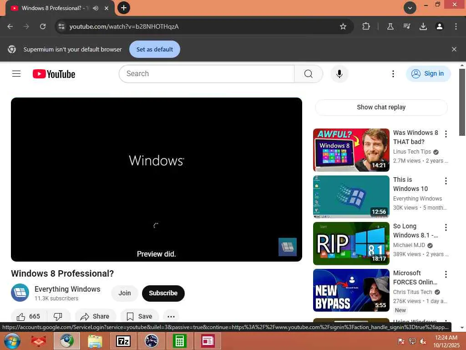Open YouTube settings three-dot menu
The width and height of the screenshot is (466, 350).
[x=393, y=73]
